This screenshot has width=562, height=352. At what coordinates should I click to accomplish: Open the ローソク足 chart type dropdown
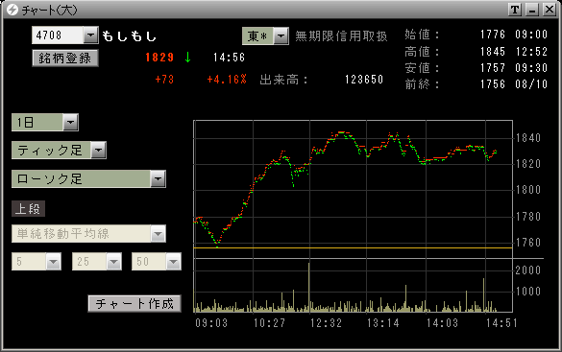coord(158,178)
